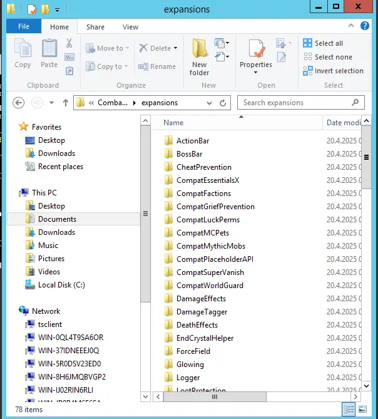
Task: Switch to Large icons view in status bar
Action: tap(362, 410)
